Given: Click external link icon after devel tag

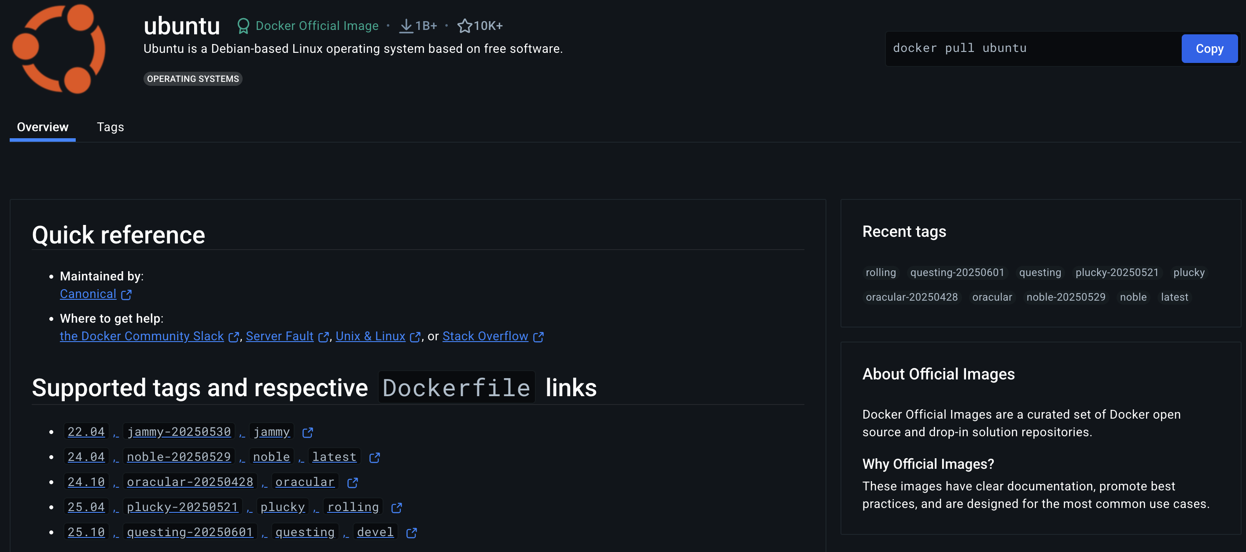Looking at the screenshot, I should [412, 533].
